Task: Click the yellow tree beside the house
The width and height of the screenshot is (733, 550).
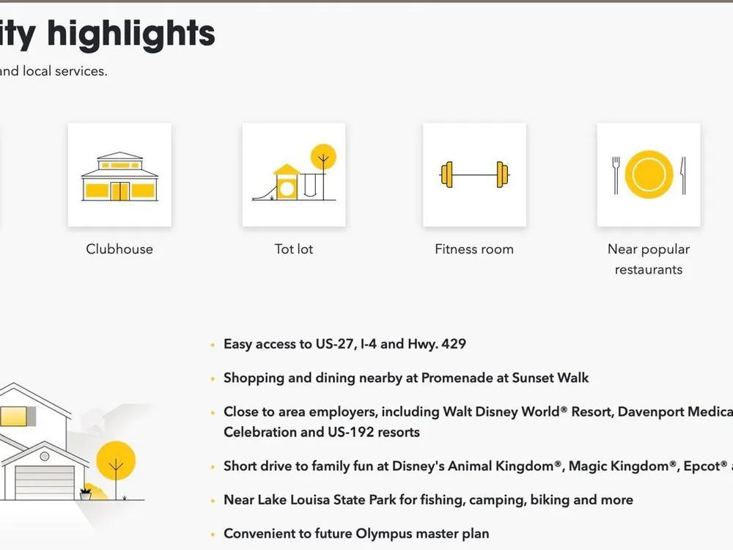Action: [x=116, y=468]
